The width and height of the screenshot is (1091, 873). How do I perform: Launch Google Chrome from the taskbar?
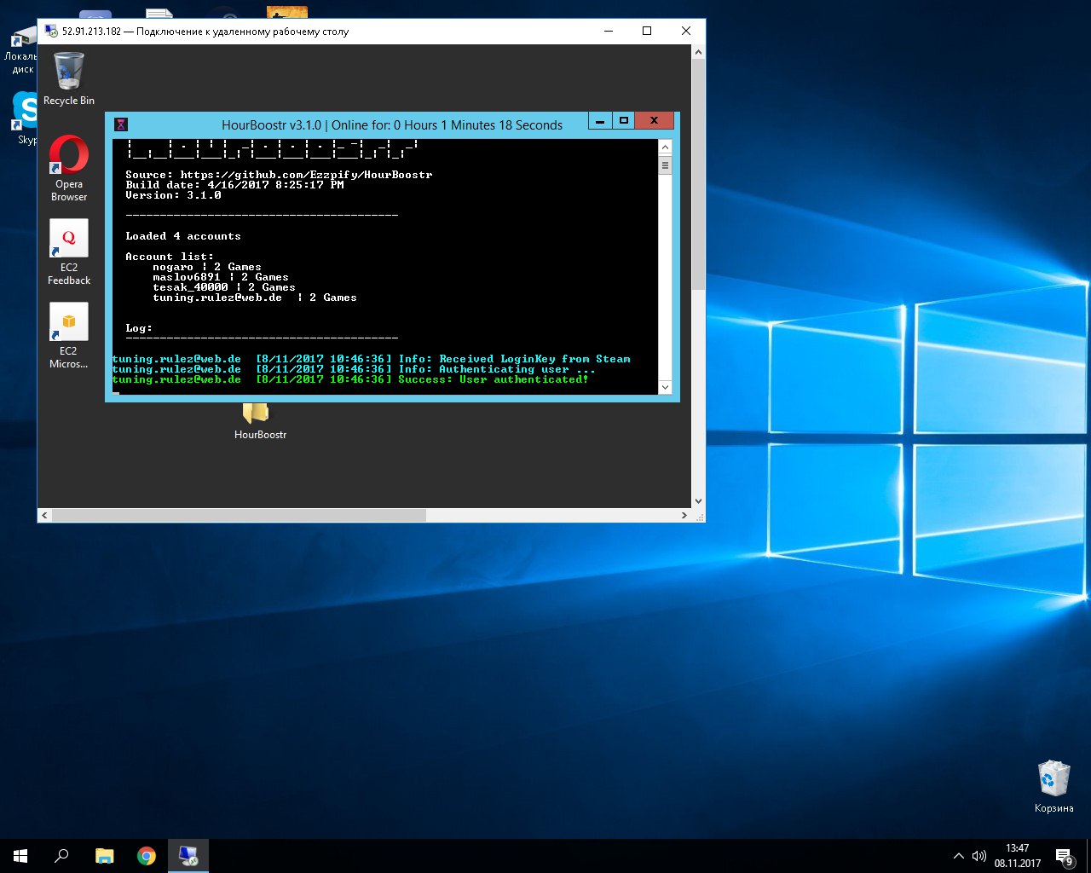147,856
